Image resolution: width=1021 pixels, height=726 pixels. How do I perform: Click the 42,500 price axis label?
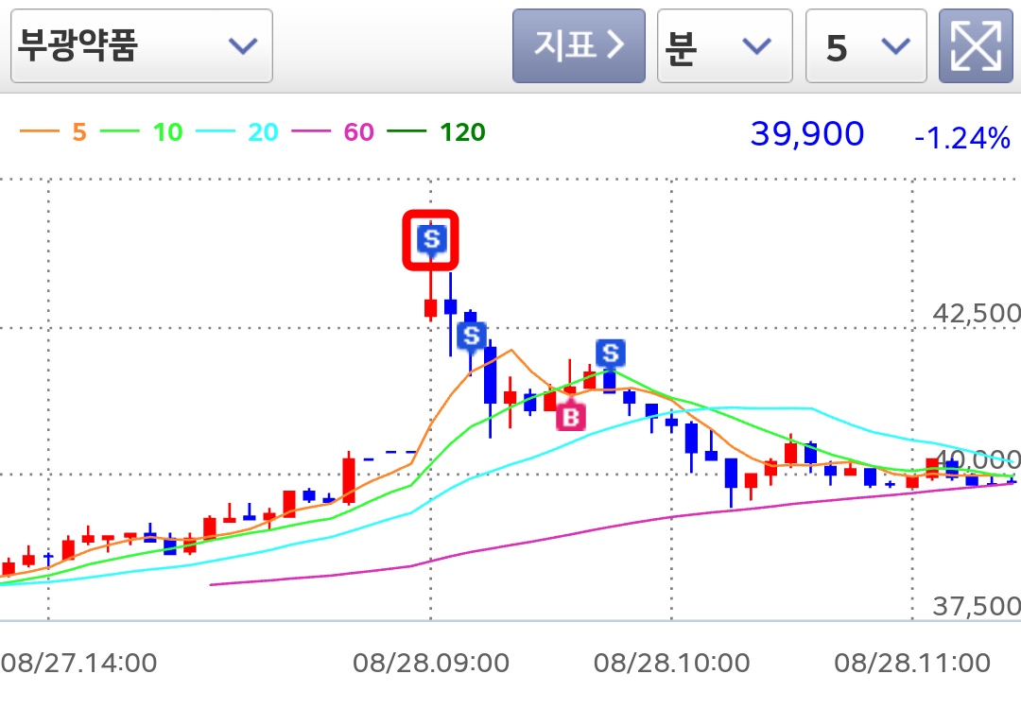976,314
